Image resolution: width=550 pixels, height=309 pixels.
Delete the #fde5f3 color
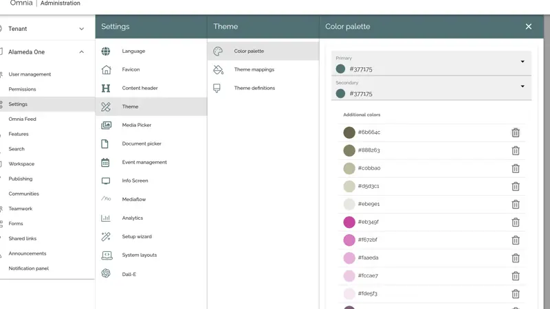[x=515, y=294]
